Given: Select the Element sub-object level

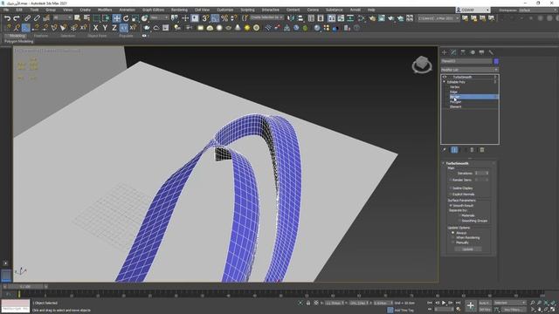Looking at the screenshot, I should click(x=456, y=106).
